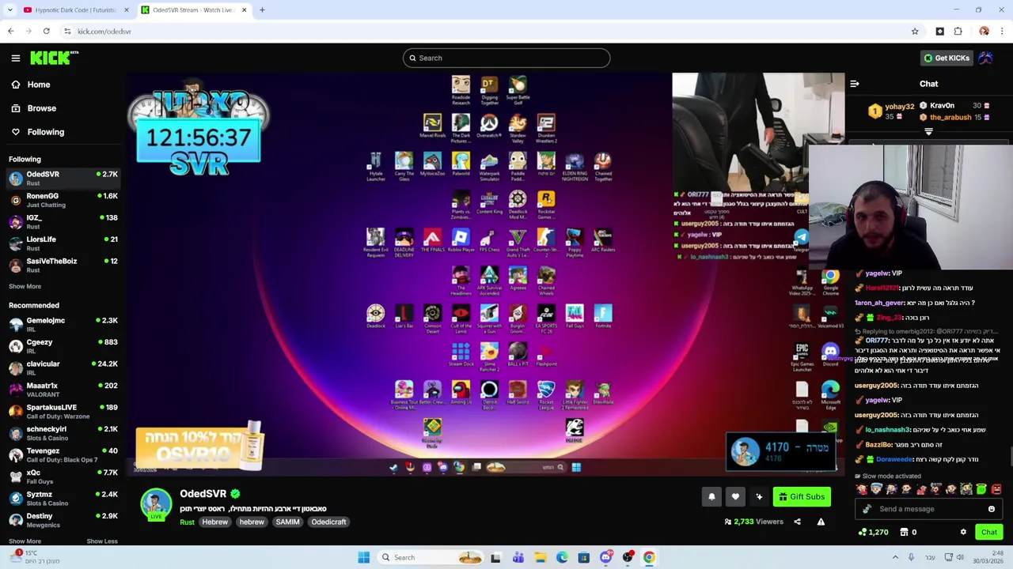Click the Windows taskbar Search box

click(x=431, y=557)
